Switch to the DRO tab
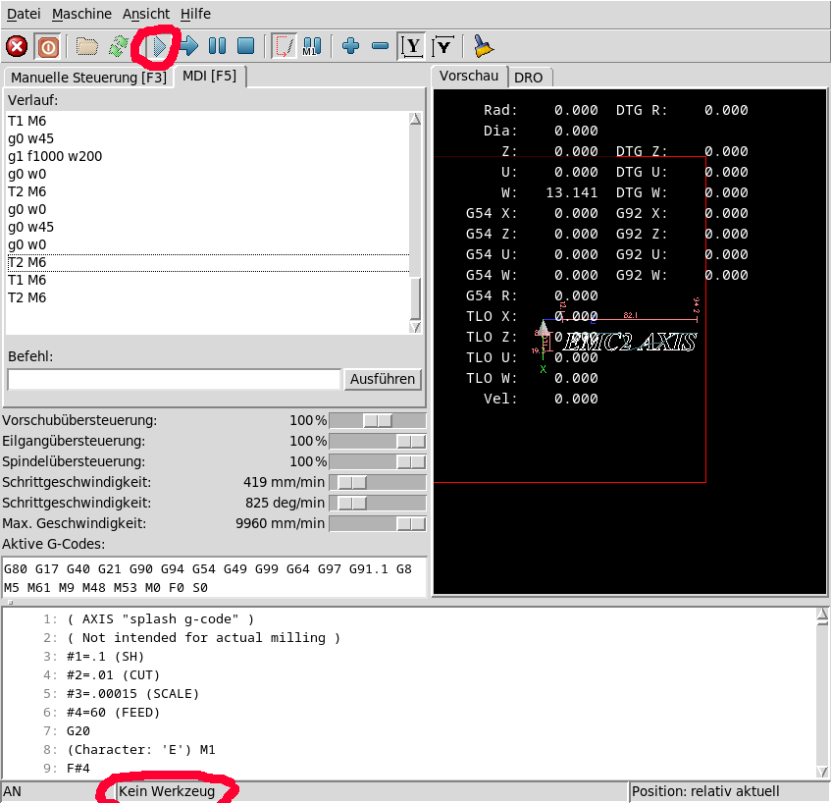The height and width of the screenshot is (803, 831). pos(529,78)
